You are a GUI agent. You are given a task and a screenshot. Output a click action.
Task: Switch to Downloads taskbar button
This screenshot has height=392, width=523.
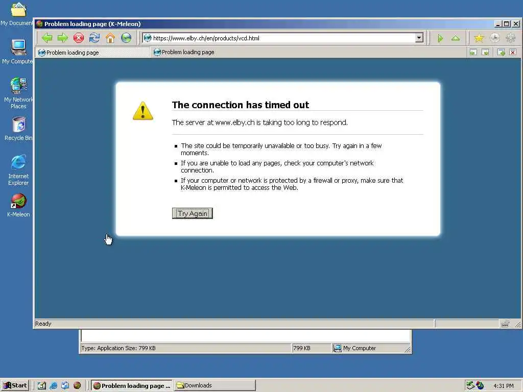click(215, 385)
